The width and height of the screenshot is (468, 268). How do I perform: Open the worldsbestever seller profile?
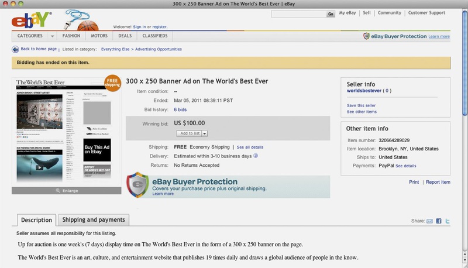tap(364, 91)
